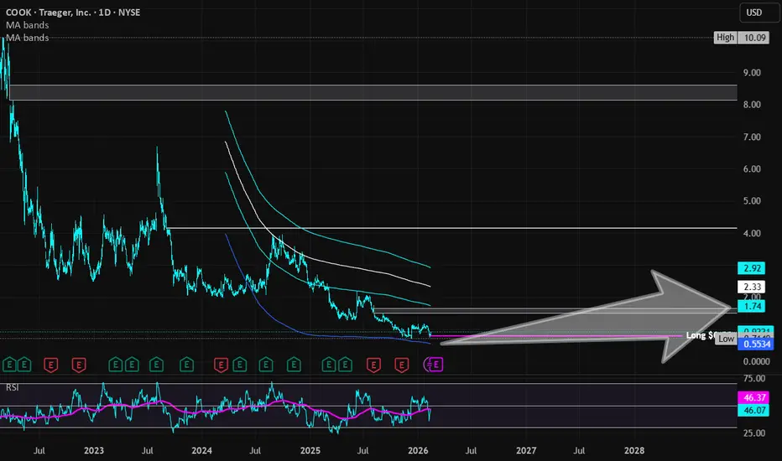Click the 2024 time axis label

201,451
